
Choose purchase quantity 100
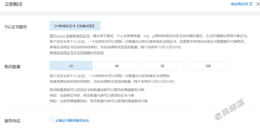click(x=208, y=66)
